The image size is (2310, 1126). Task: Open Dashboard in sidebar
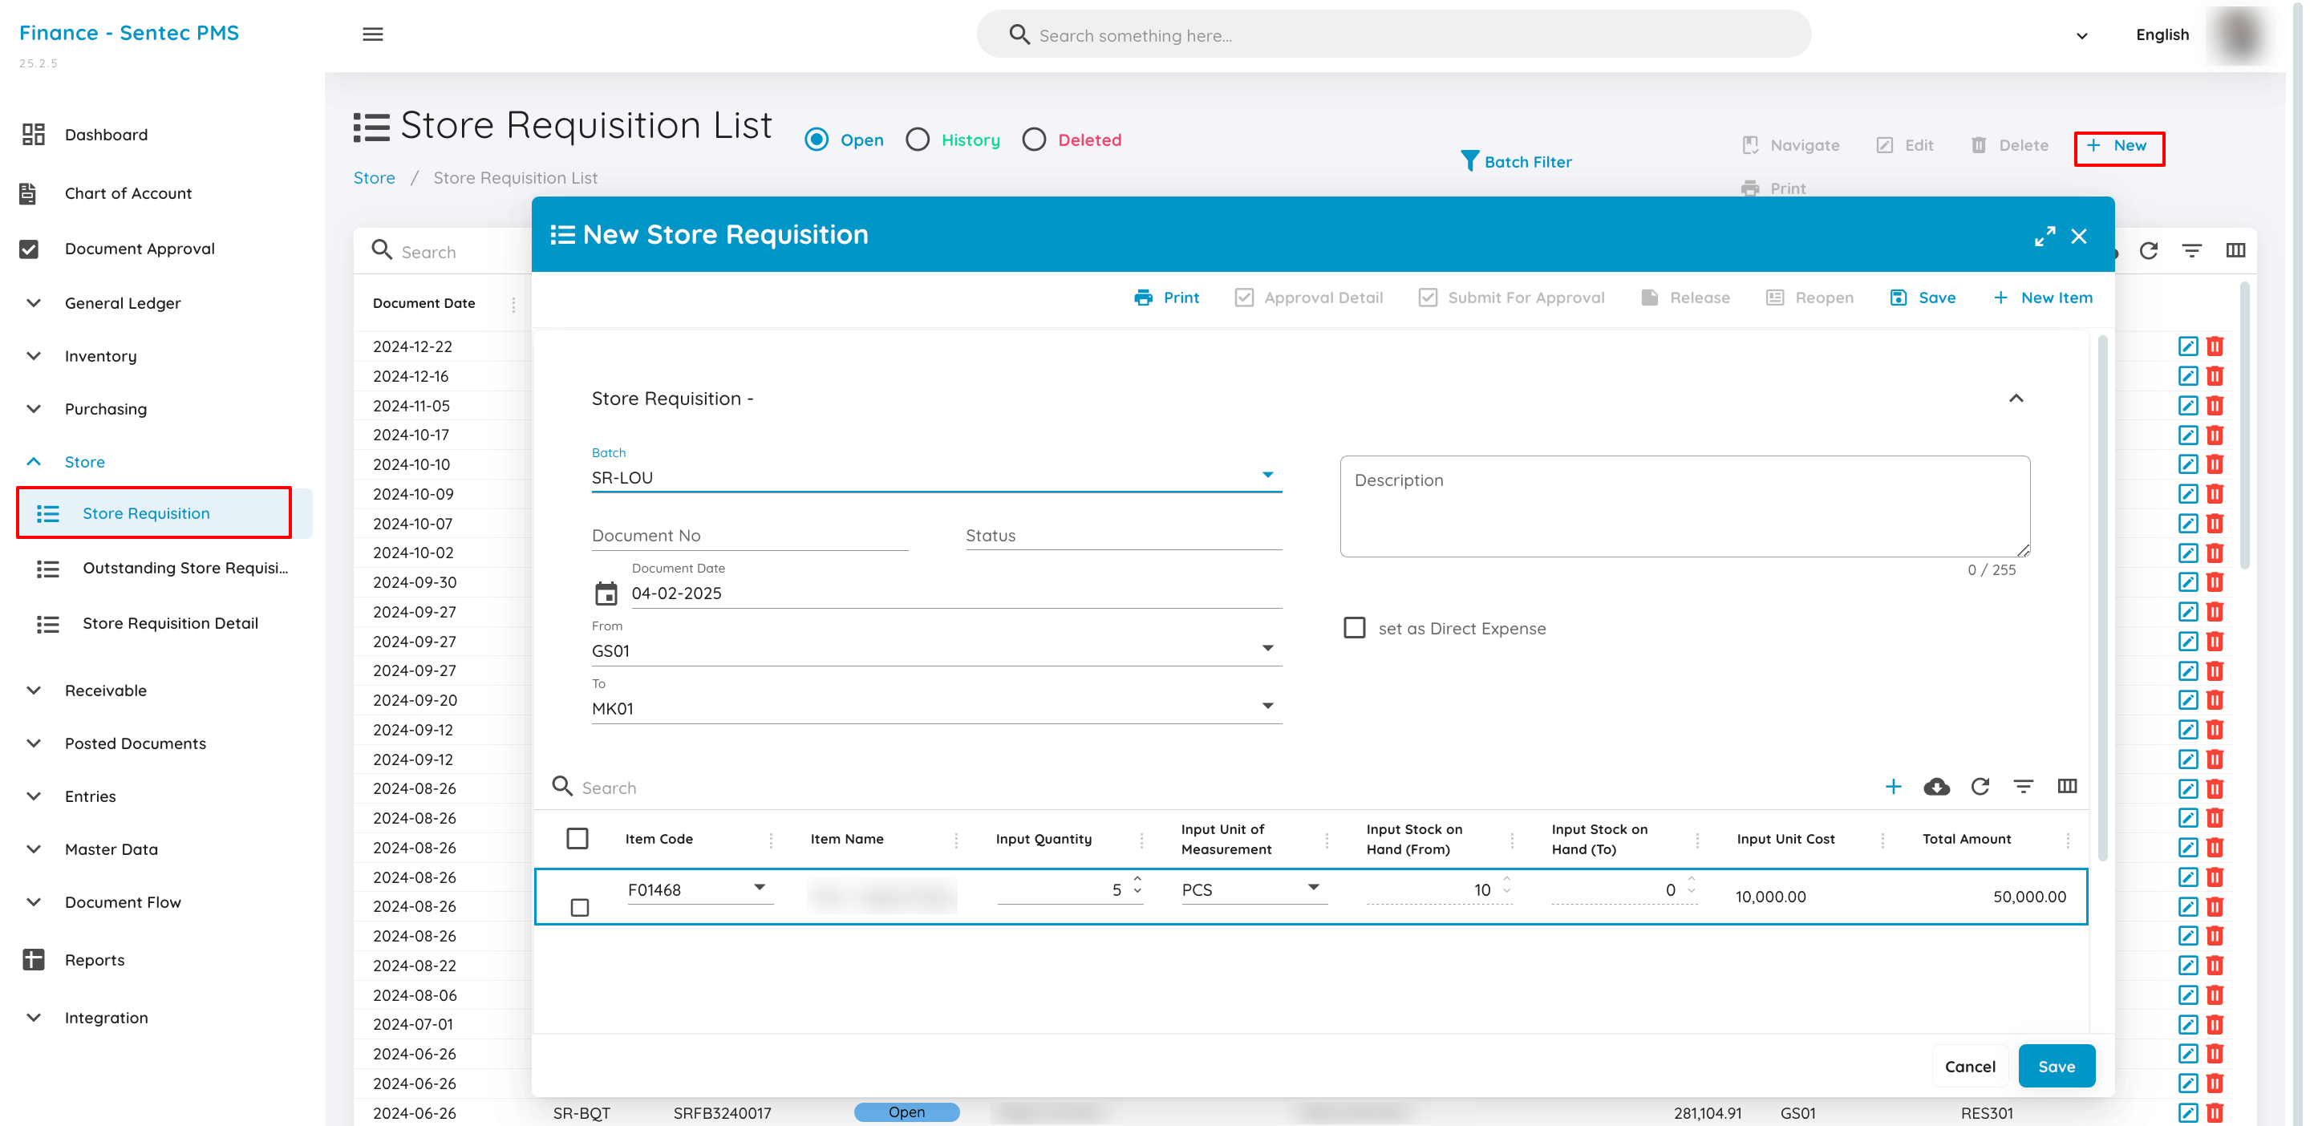[105, 135]
